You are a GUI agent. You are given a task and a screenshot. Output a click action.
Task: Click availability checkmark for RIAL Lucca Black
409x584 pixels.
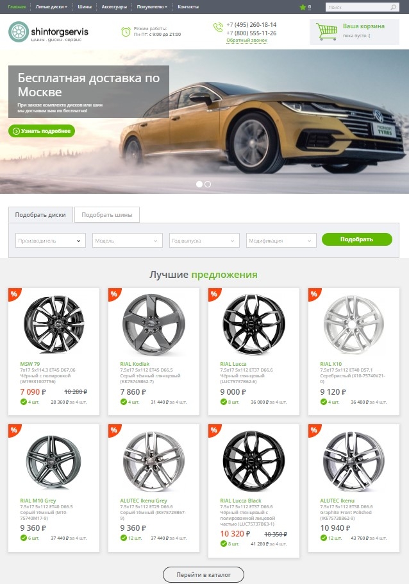tap(224, 544)
